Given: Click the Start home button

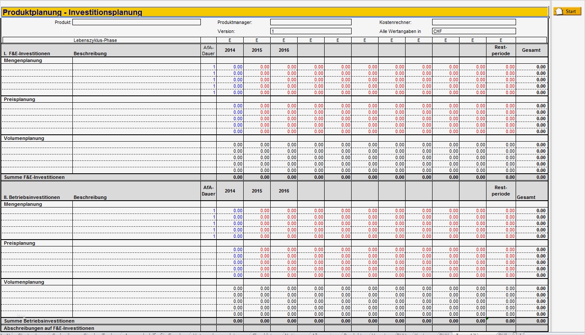Looking at the screenshot, I should click(x=567, y=11).
